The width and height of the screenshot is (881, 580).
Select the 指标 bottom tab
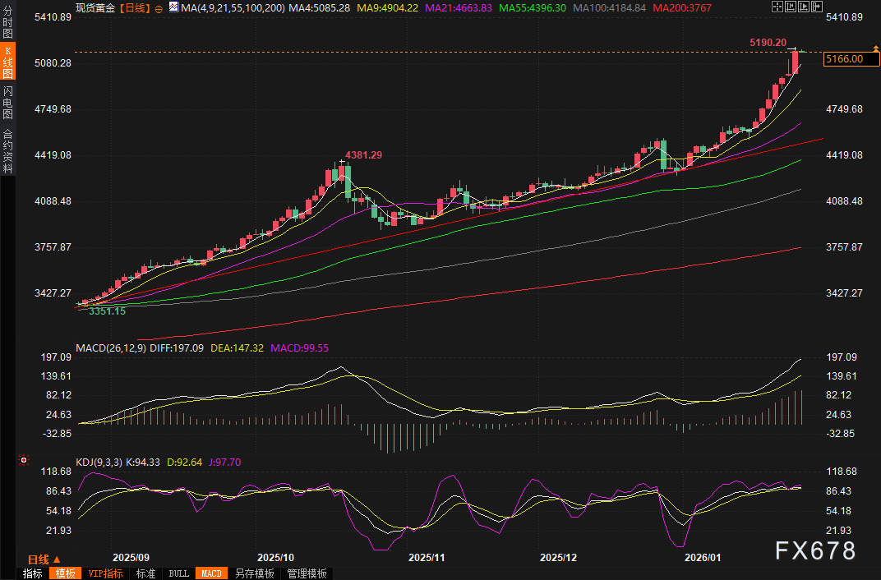click(33, 573)
